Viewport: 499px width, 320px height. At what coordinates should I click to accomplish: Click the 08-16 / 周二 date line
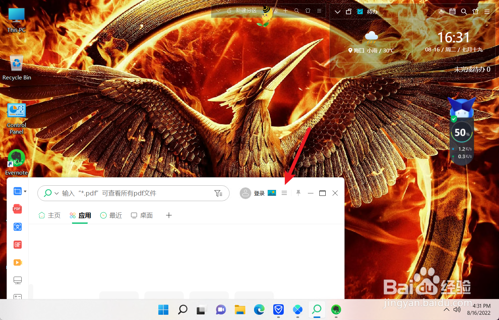click(454, 49)
